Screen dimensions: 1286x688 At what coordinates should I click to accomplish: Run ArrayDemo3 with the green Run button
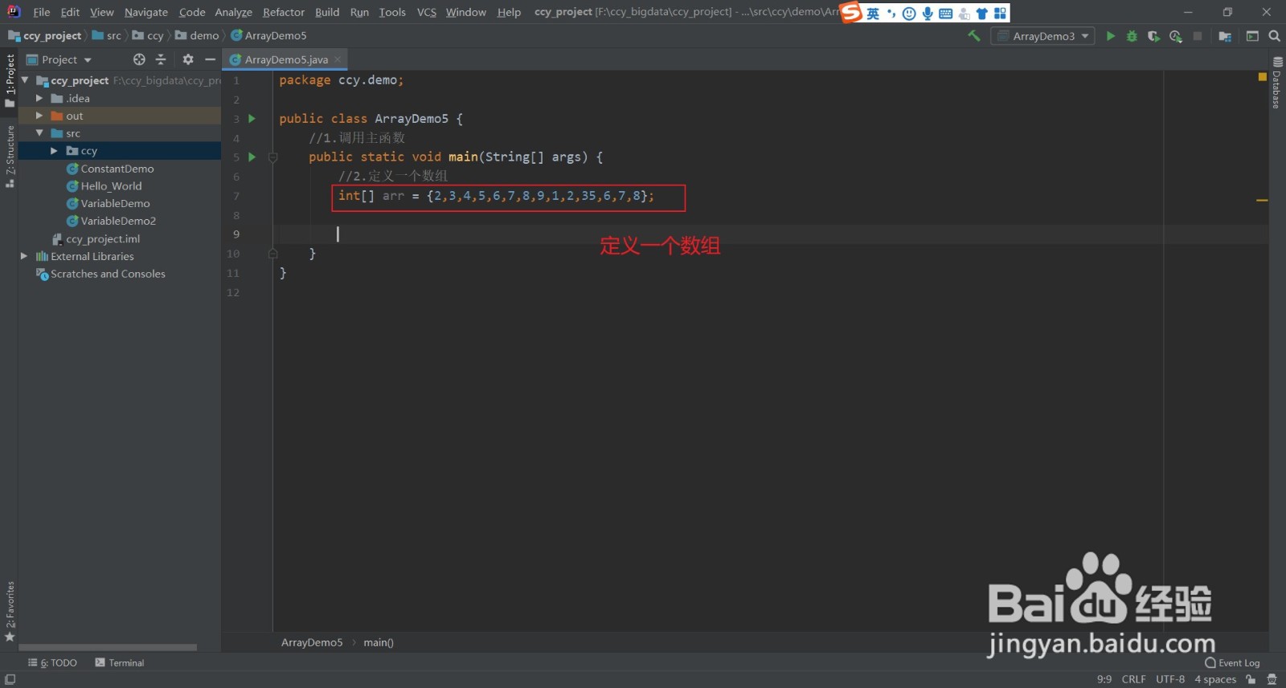1111,36
